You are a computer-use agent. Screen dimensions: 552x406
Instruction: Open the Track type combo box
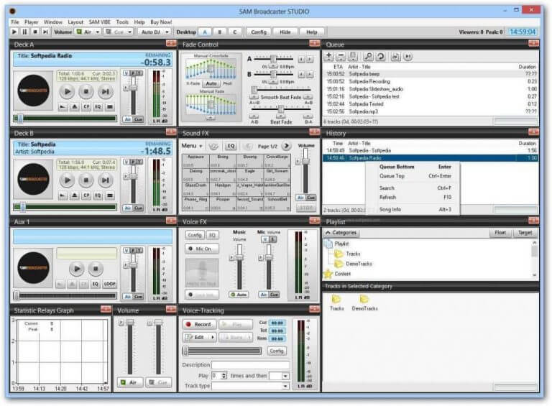click(x=250, y=386)
